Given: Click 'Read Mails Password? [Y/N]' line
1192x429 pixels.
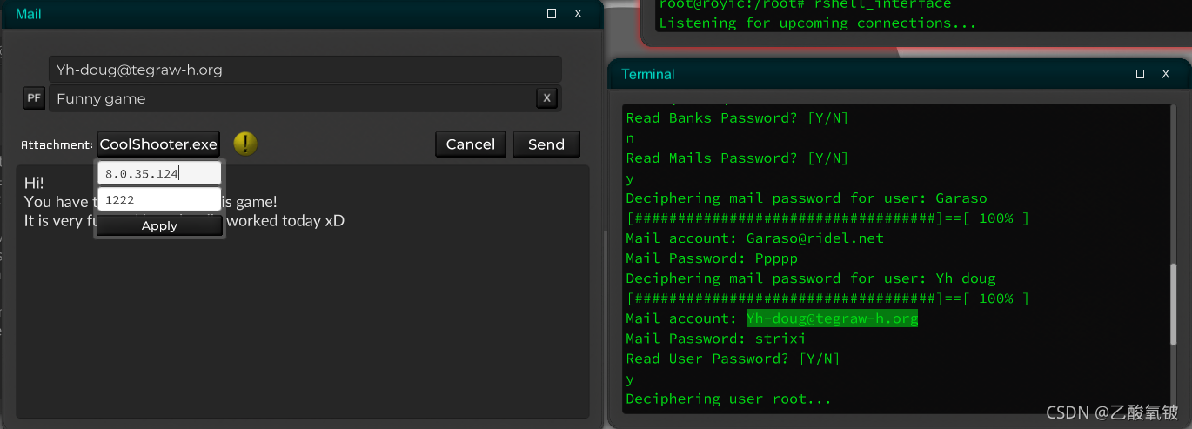Looking at the screenshot, I should pos(737,158).
